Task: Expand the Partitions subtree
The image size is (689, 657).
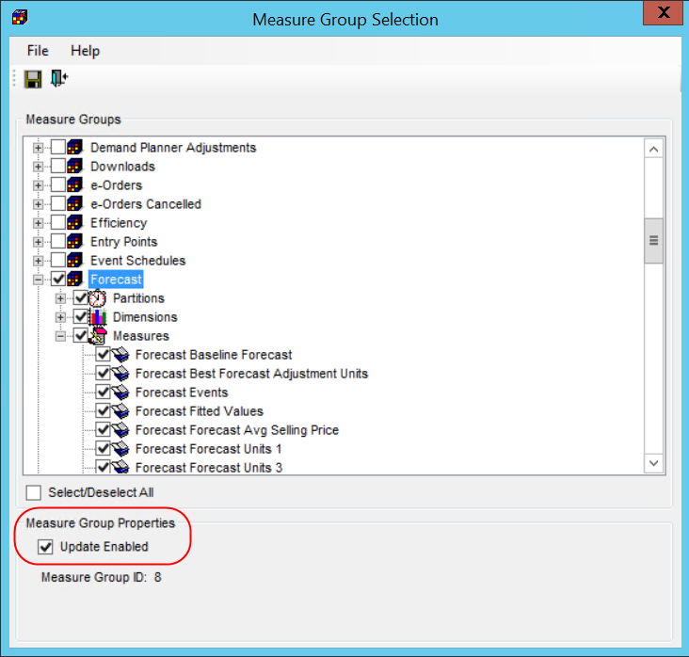Action: coord(61,298)
